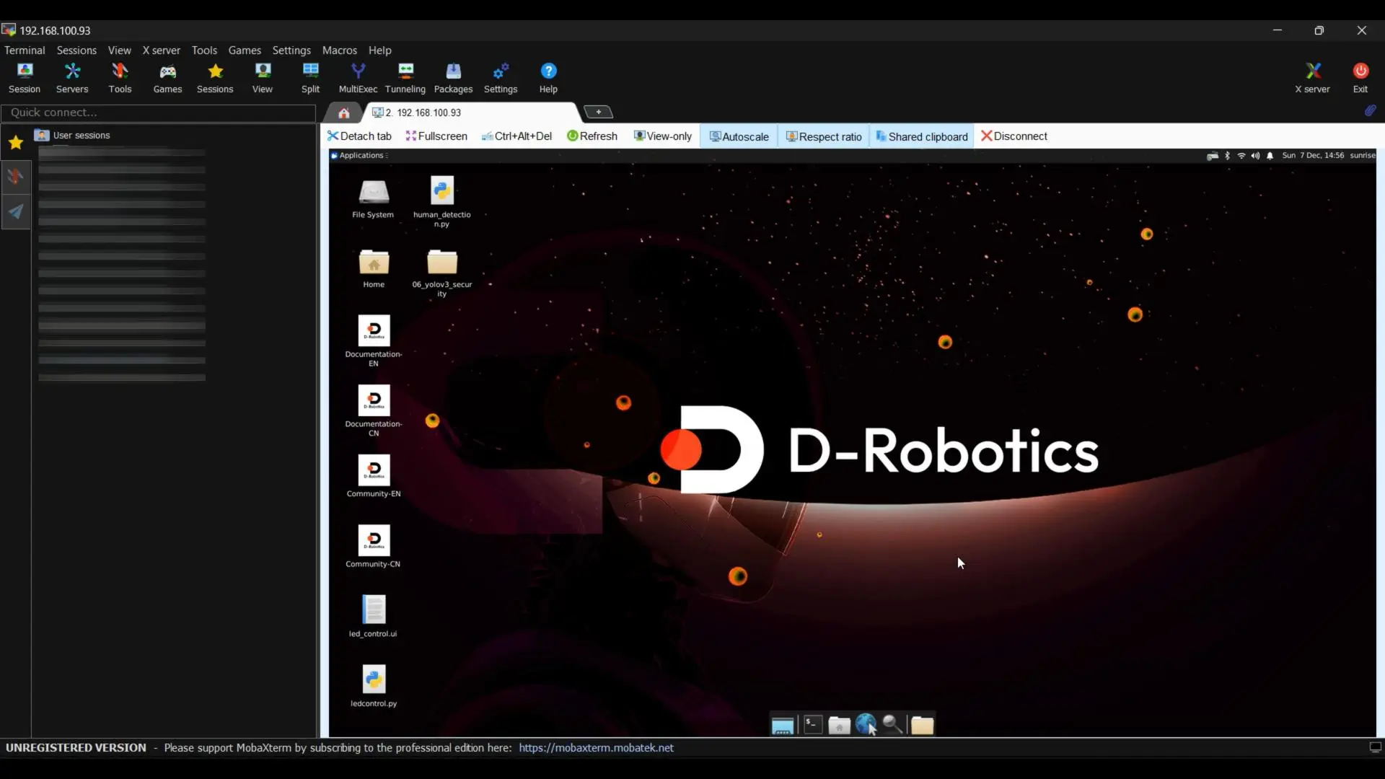Click the Split terminal icon
The width and height of the screenshot is (1385, 779).
point(310,77)
